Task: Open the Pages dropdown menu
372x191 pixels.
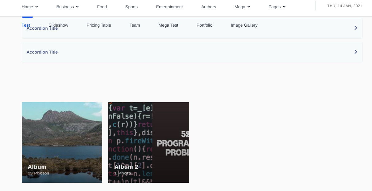Action: click(x=277, y=7)
